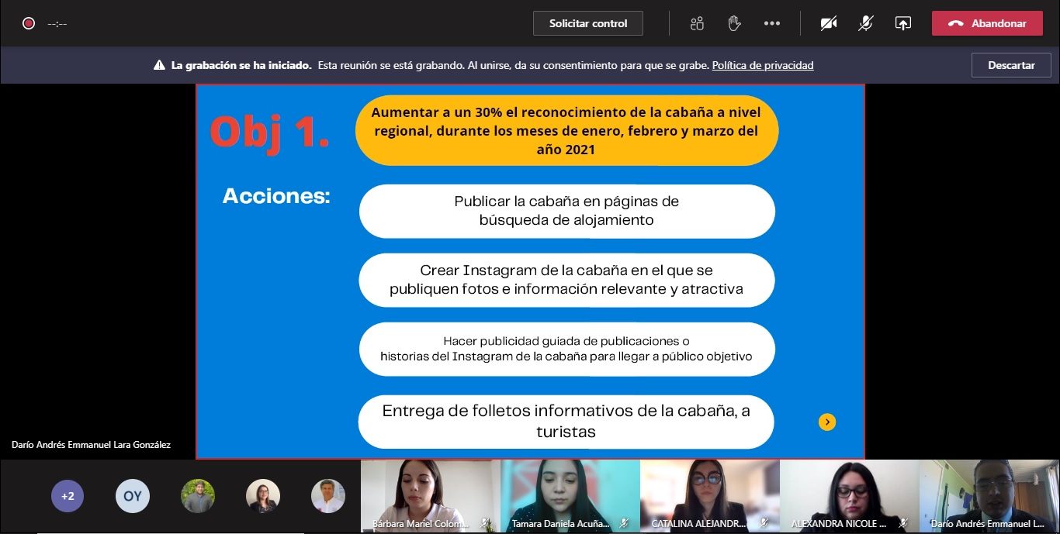Open the Política de privacidad link
The image size is (1060, 534).
762,66
